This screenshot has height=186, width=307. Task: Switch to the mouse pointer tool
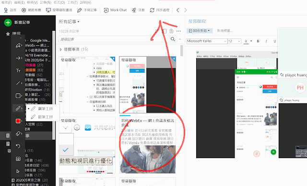coord(18,171)
